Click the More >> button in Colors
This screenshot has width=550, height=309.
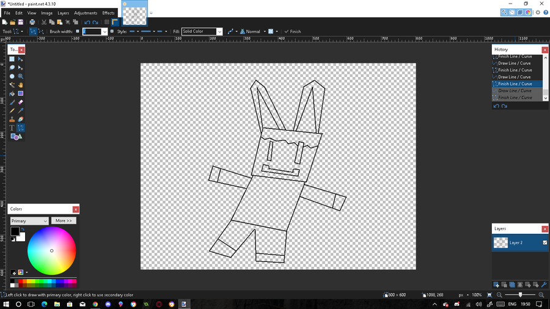(64, 220)
